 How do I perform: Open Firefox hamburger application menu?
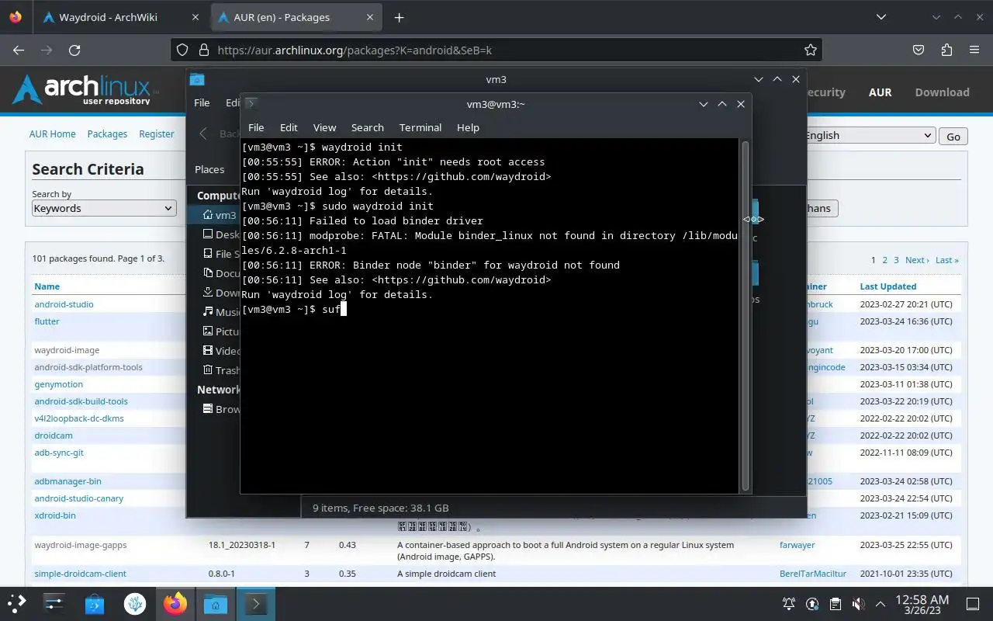tap(974, 50)
